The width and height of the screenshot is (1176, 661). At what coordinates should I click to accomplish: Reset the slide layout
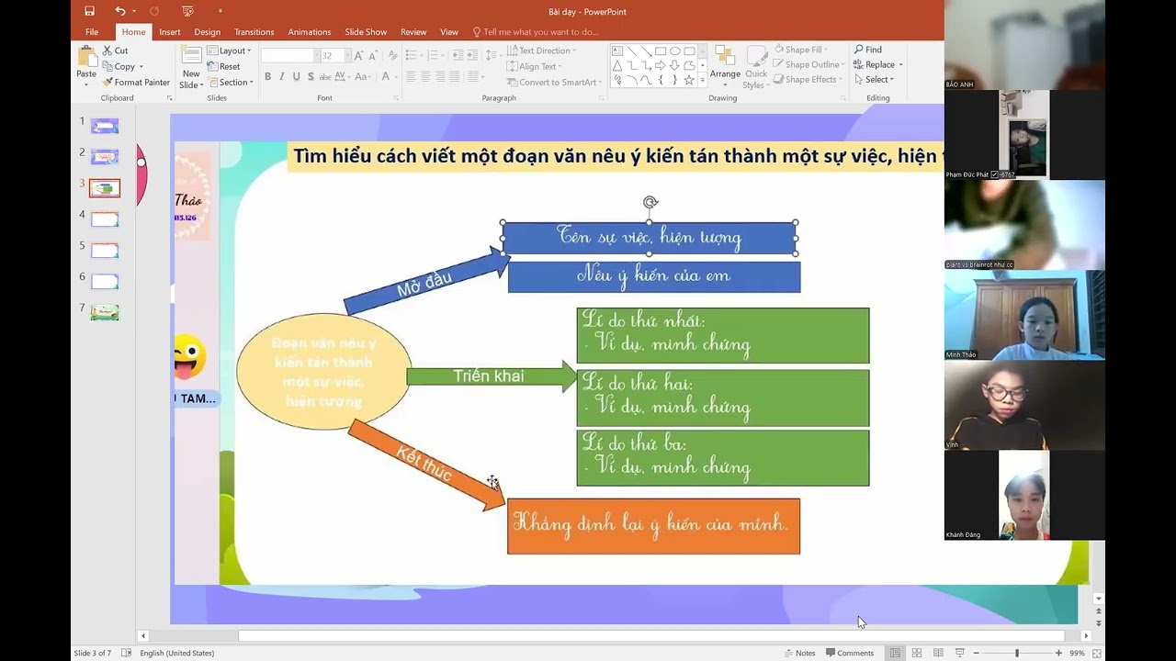click(x=223, y=66)
